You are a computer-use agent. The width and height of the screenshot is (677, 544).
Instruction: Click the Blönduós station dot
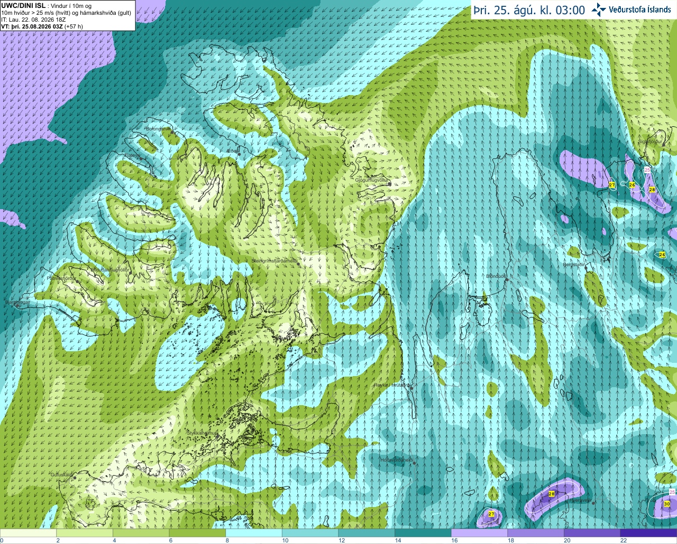(x=506, y=279)
